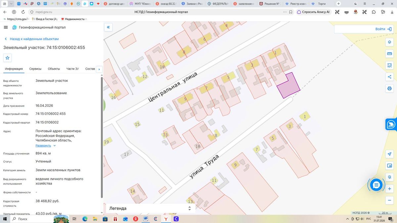Click the улица Труда street label

205,166
